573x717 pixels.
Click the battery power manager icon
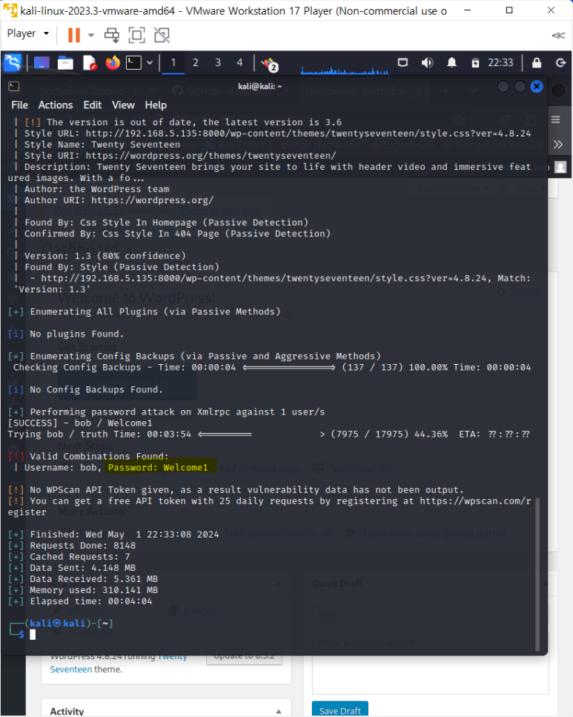[x=476, y=63]
